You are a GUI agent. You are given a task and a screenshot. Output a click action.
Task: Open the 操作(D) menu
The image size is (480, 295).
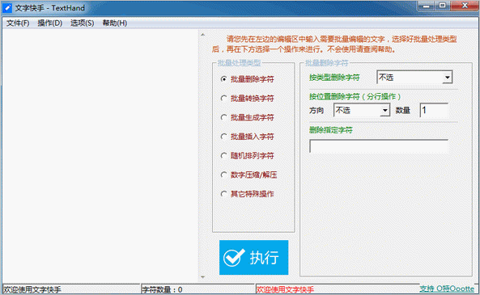tap(49, 23)
